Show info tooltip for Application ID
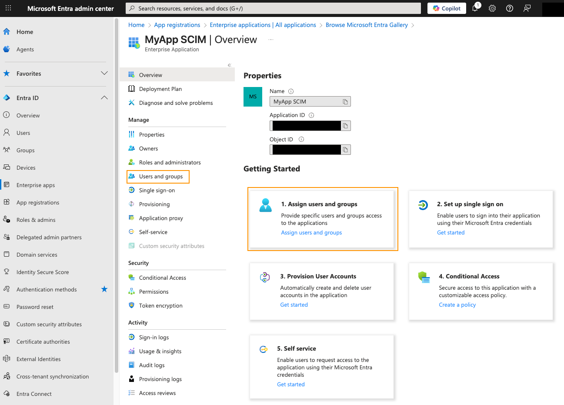 (311, 115)
